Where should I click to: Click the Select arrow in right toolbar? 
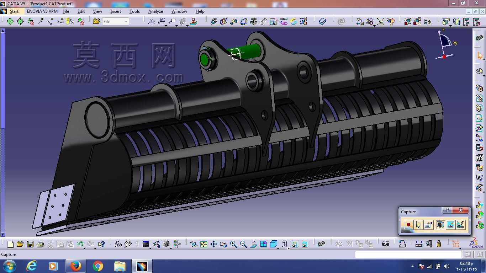coord(480,55)
